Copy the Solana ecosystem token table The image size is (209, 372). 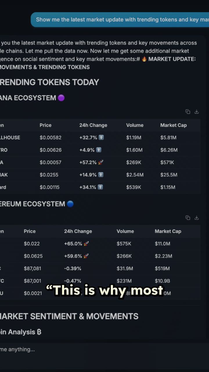[x=188, y=111]
